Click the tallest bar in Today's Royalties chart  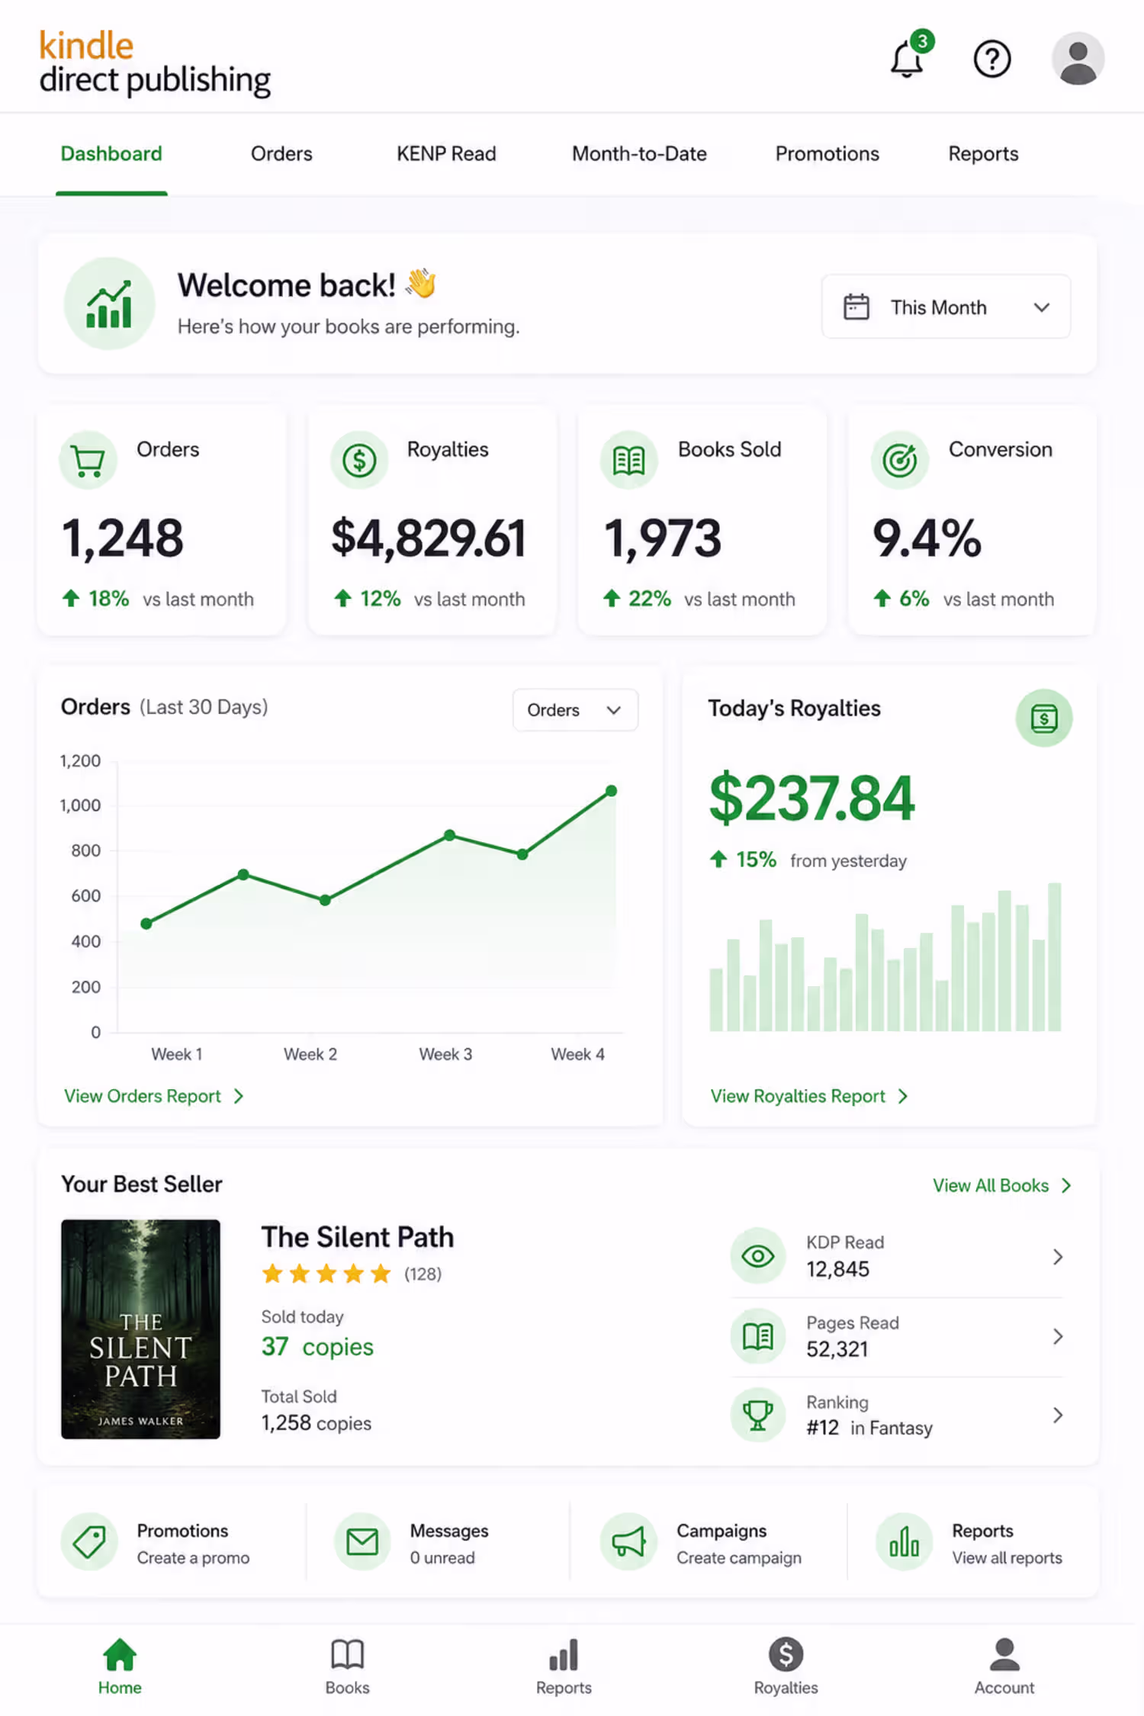[x=1054, y=956]
